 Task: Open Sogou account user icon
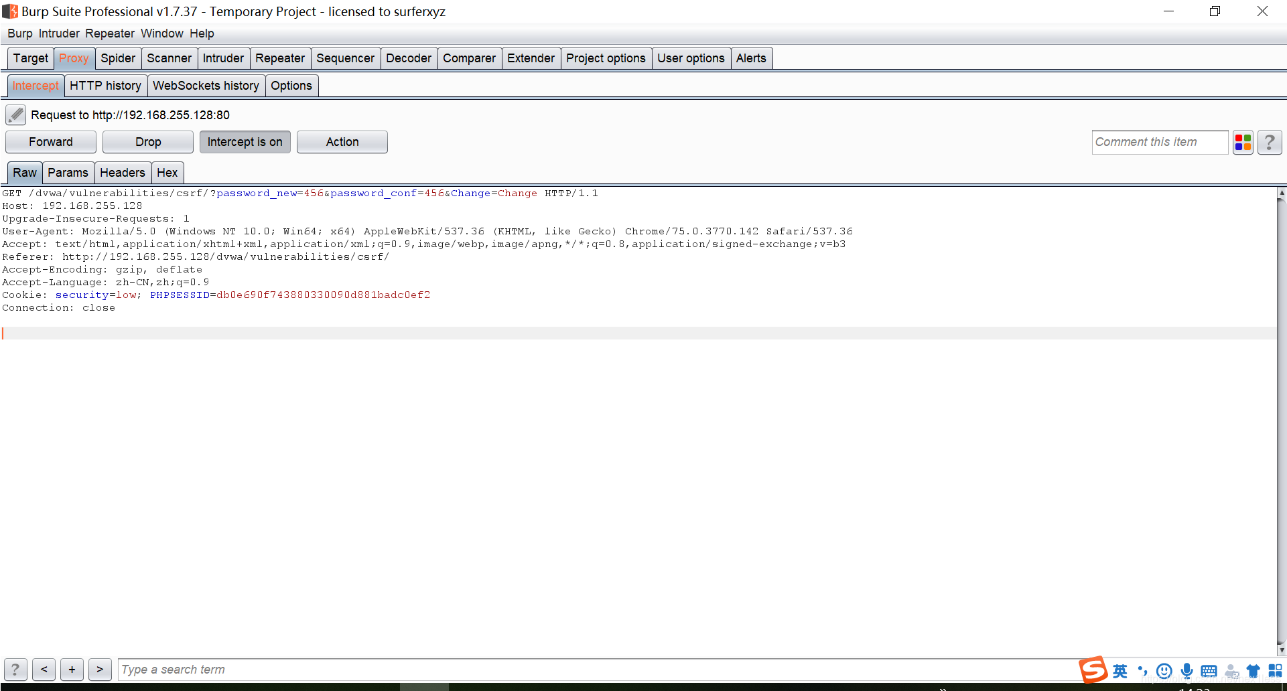click(x=1231, y=671)
